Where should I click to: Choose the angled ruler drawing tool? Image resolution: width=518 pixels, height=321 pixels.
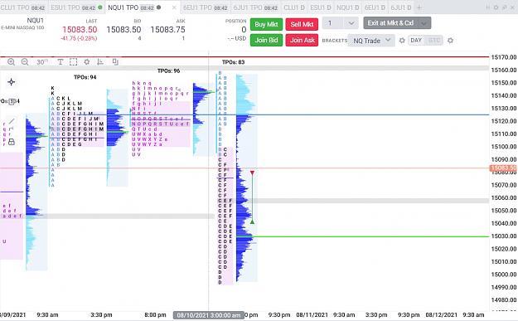click(x=12, y=129)
